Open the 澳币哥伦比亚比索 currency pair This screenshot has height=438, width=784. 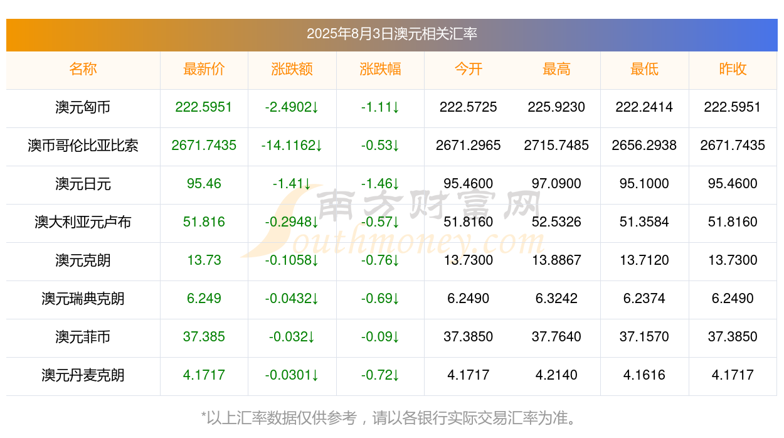pyautogui.click(x=83, y=146)
